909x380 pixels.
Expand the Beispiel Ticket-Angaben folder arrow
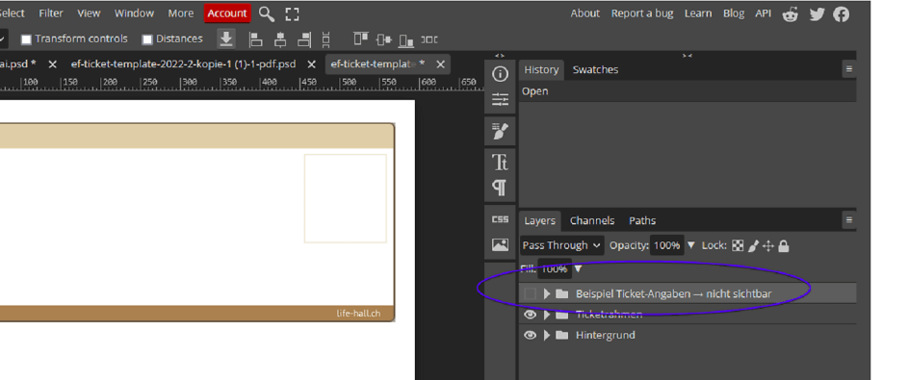pyautogui.click(x=547, y=293)
